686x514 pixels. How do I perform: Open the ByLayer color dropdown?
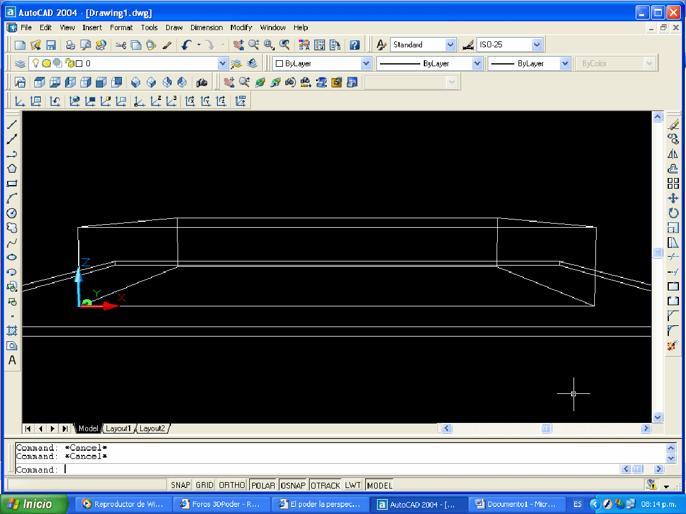tap(366, 63)
